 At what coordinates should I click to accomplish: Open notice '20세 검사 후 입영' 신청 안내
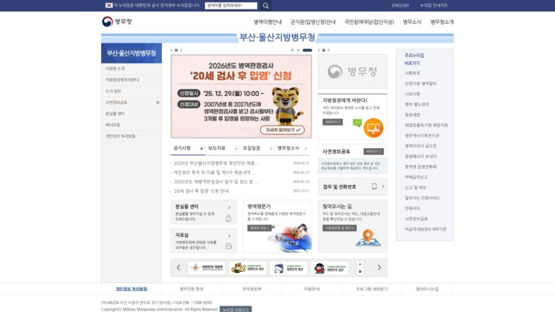coord(201,191)
